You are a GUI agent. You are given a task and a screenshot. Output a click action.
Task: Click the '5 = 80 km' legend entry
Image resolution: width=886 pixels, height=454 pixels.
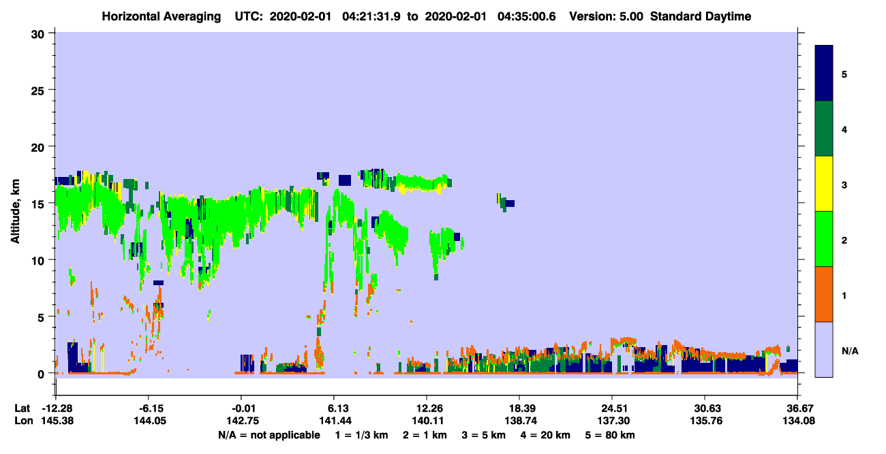point(611,435)
